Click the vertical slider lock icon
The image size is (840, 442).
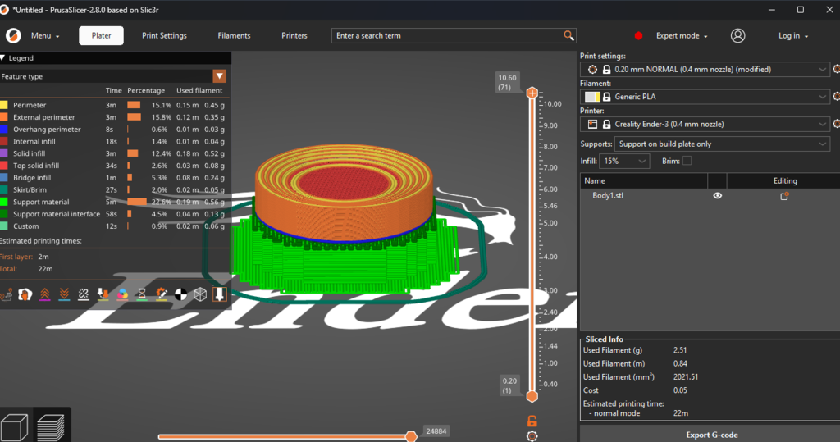pos(532,421)
